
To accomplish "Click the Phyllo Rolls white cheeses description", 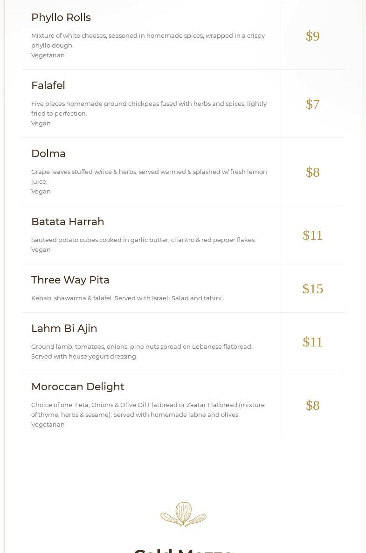I will (148, 40).
